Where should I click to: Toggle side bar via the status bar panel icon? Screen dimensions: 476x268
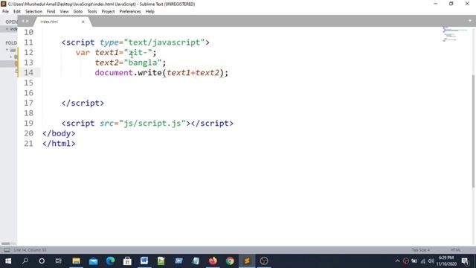pos(7,250)
